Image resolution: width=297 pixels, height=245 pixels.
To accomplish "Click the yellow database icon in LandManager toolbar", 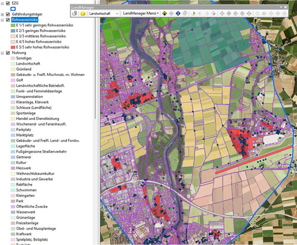I will (x=83, y=14).
